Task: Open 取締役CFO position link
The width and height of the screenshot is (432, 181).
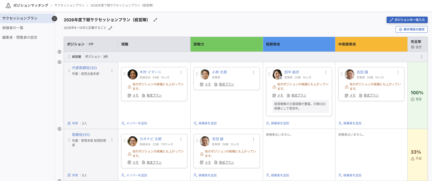Action: (81, 135)
